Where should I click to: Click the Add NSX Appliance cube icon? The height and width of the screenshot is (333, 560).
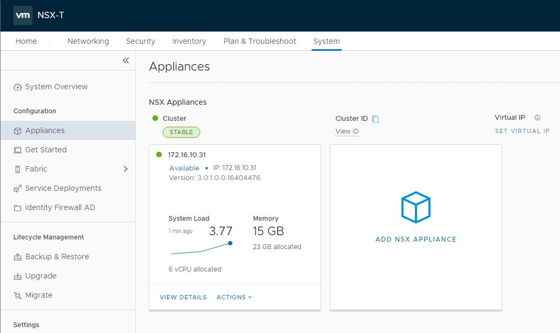tap(415, 207)
